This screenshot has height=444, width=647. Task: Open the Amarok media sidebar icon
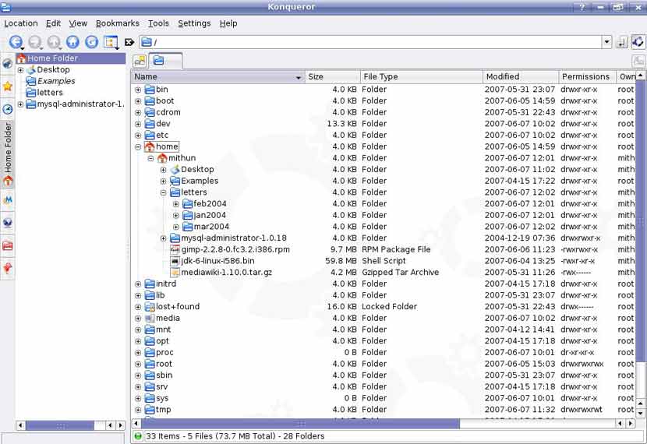point(8,200)
